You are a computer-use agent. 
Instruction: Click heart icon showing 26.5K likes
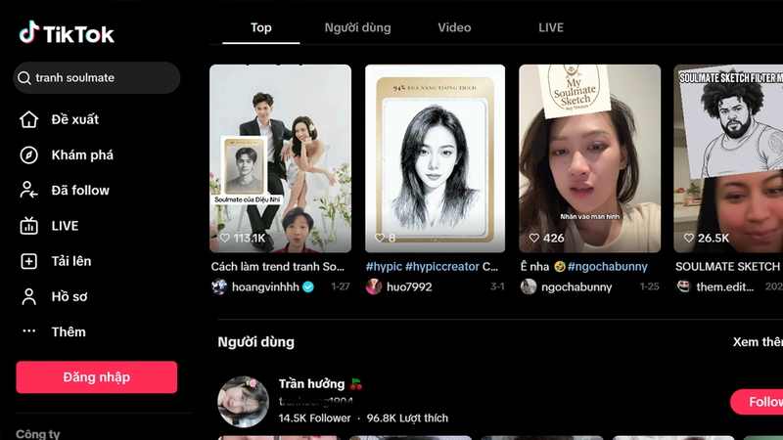click(x=689, y=238)
